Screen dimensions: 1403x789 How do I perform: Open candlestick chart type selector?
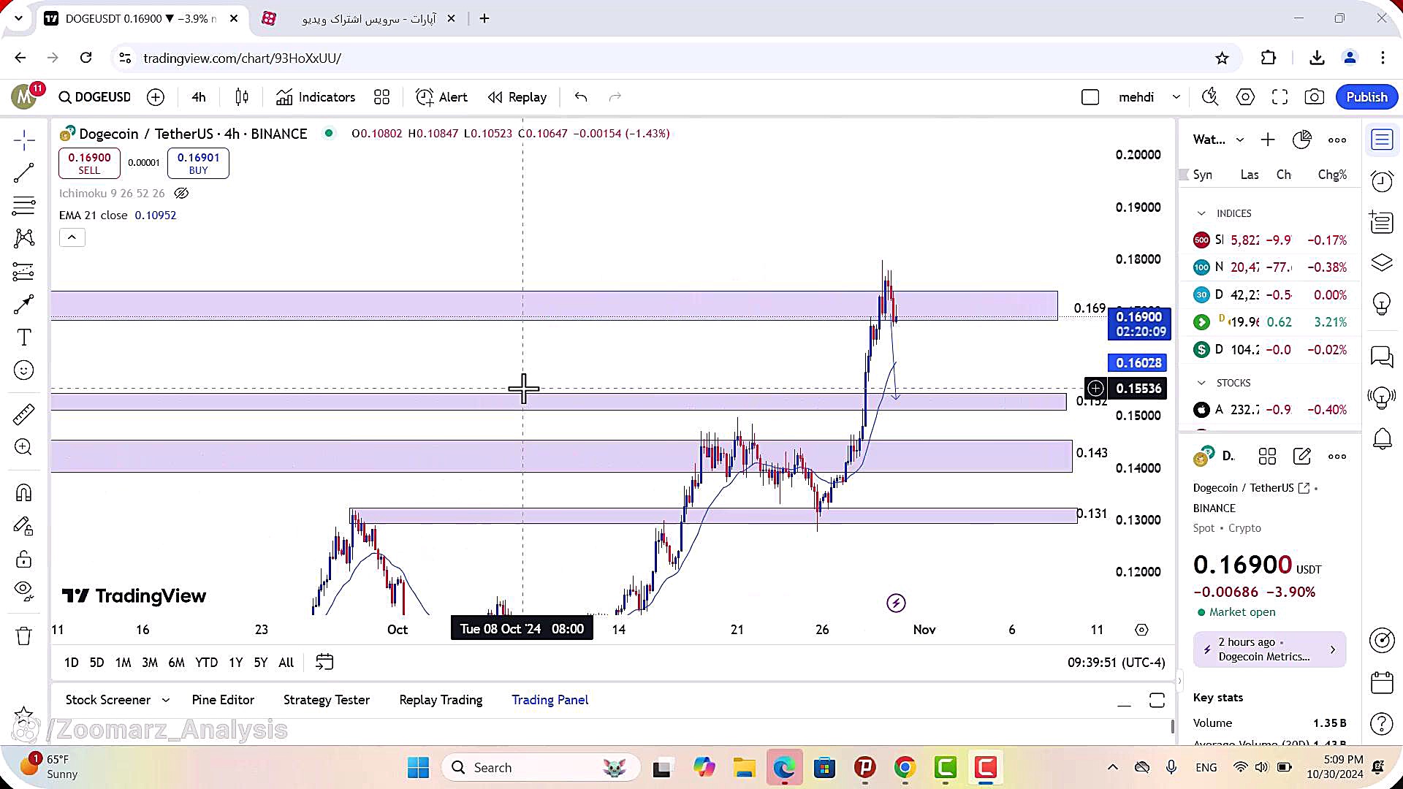pyautogui.click(x=242, y=97)
